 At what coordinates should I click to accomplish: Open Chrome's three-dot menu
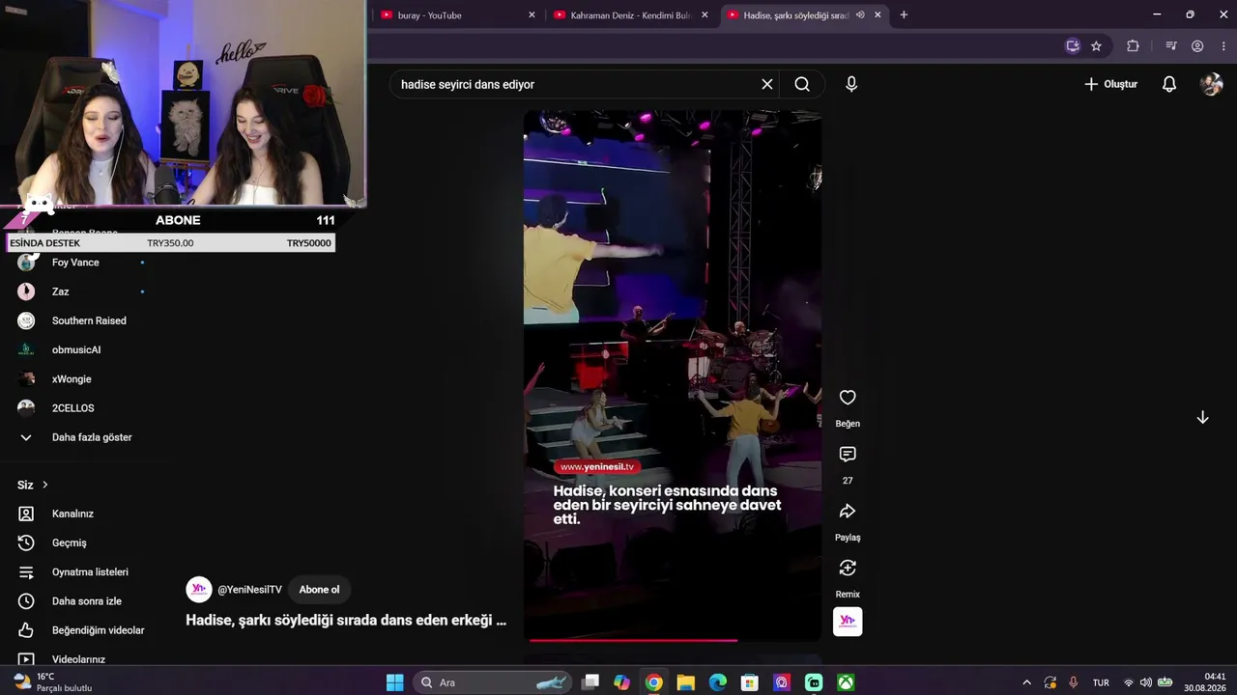click(1222, 45)
